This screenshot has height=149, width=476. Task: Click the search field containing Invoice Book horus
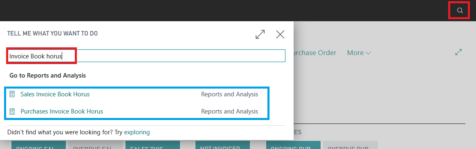[x=146, y=56]
